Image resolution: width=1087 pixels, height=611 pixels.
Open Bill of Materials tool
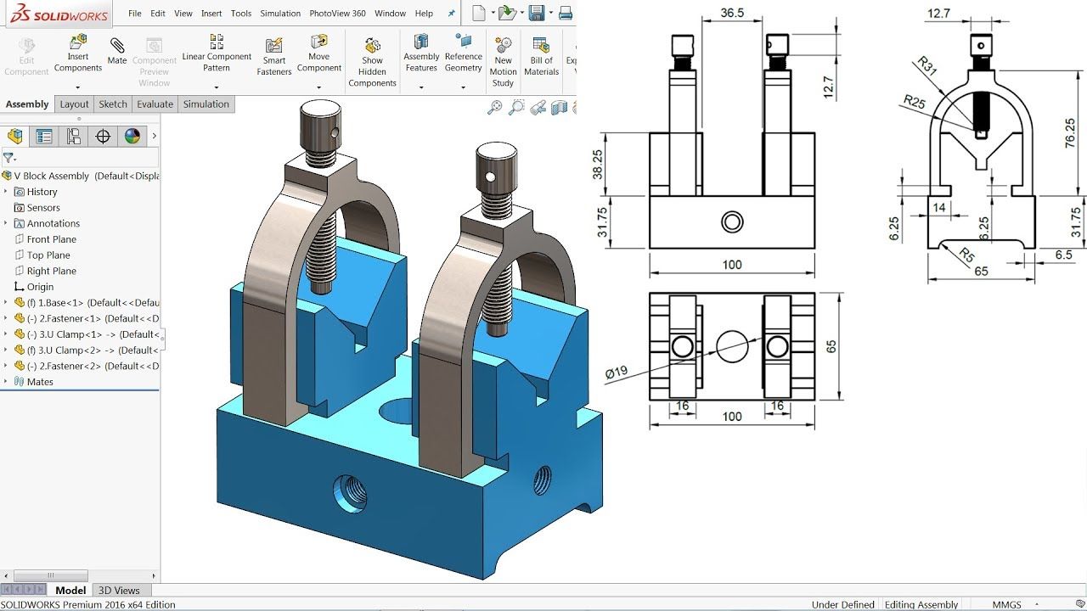point(541,55)
